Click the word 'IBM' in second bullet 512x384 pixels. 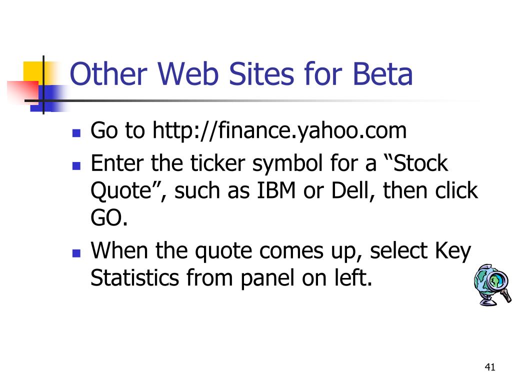point(276,190)
